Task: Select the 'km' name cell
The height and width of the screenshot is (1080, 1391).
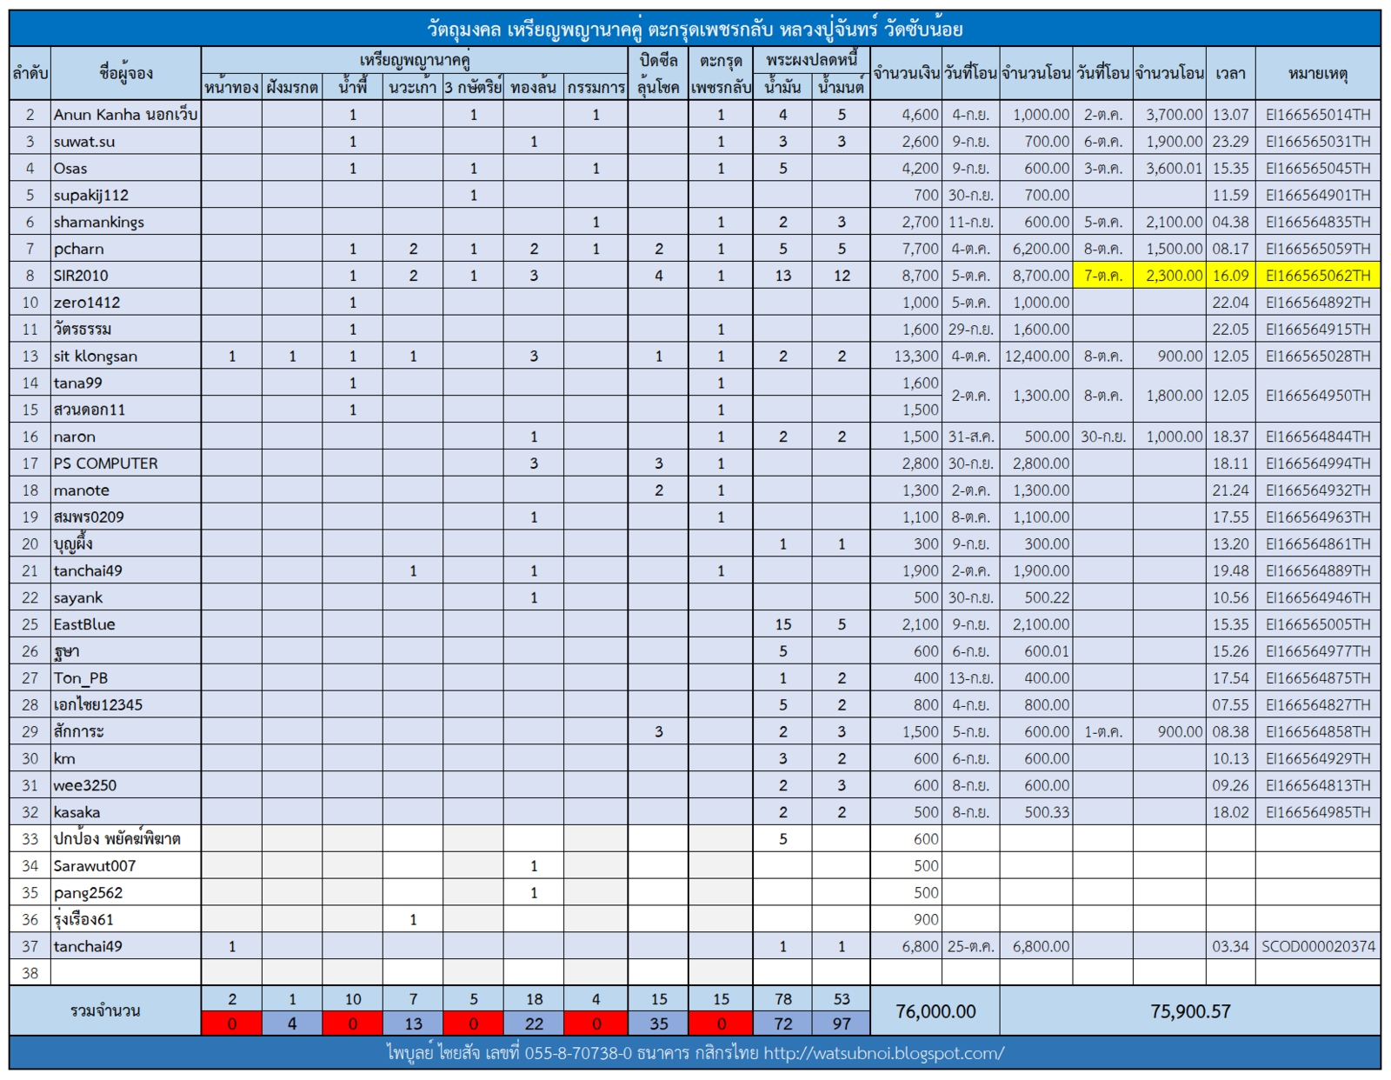Action: tap(126, 758)
